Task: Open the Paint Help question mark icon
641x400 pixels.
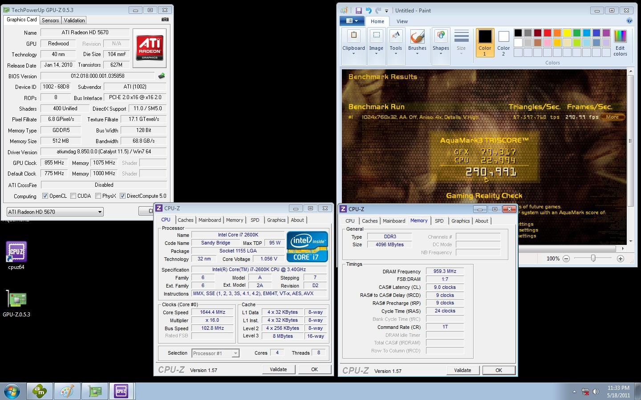Action: 629,20
